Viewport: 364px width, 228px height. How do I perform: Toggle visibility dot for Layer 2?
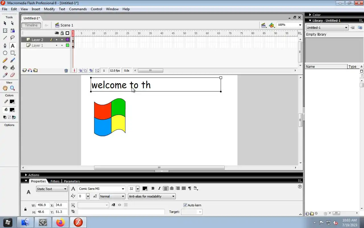click(57, 40)
